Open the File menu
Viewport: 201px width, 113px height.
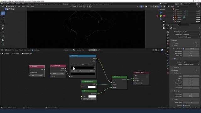(5, 4)
